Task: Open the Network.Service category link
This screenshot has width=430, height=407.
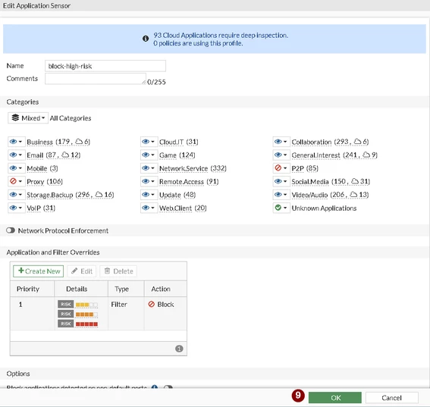Action: (184, 168)
